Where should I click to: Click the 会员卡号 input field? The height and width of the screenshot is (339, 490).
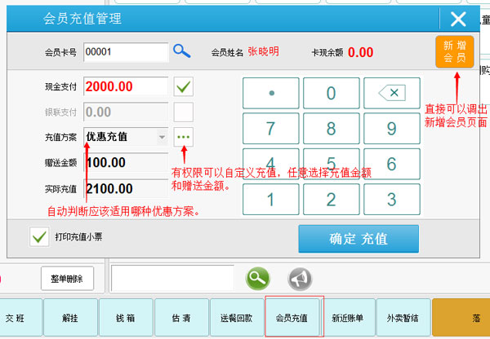tap(124, 51)
